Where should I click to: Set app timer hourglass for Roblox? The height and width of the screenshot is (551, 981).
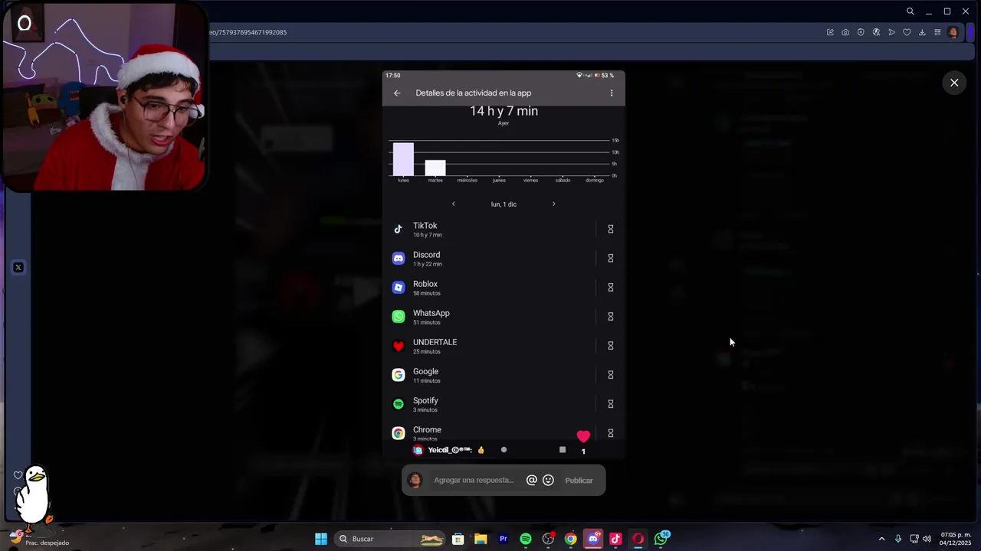[x=611, y=287]
